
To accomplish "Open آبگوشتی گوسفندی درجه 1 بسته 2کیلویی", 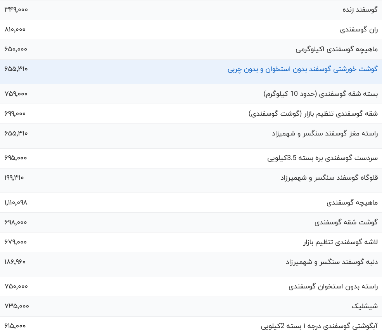I will tap(319, 326).
